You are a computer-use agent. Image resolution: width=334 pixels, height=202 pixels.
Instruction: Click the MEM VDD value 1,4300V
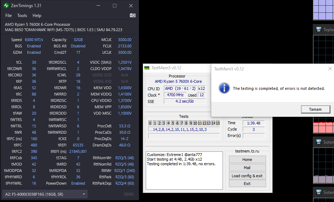pos(125,88)
